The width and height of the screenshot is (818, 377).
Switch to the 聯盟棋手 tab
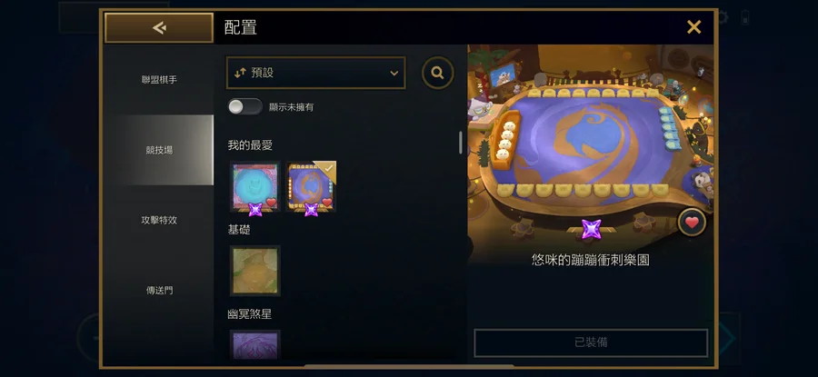coord(159,80)
